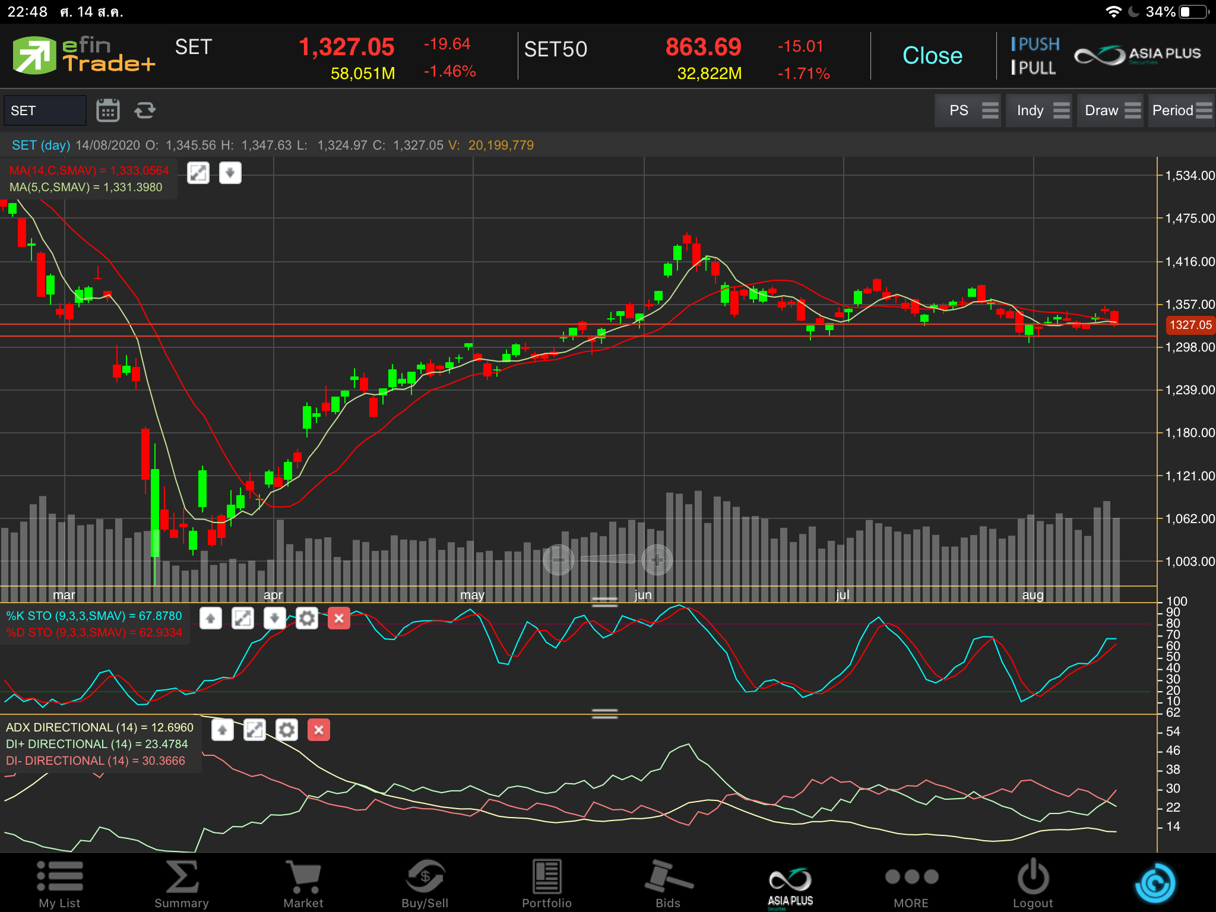Open the PS dropdown menu
The width and height of the screenshot is (1216, 912).
coord(968,110)
